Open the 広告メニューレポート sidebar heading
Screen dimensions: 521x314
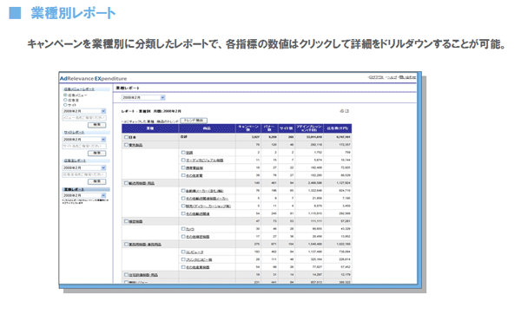pyautogui.click(x=79, y=89)
